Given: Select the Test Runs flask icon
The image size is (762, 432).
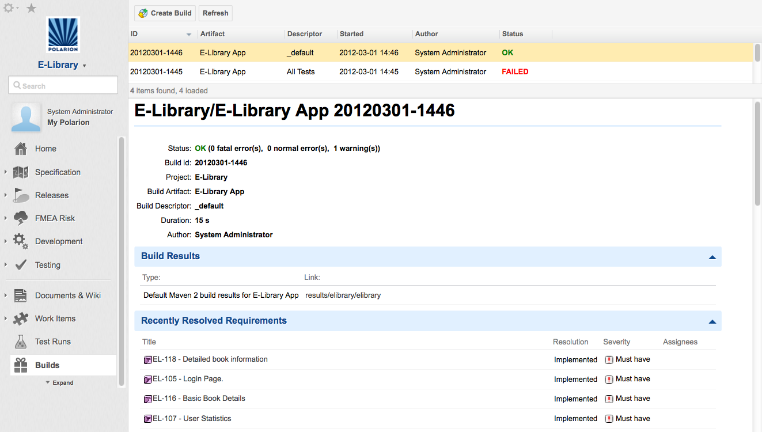Looking at the screenshot, I should (x=21, y=341).
